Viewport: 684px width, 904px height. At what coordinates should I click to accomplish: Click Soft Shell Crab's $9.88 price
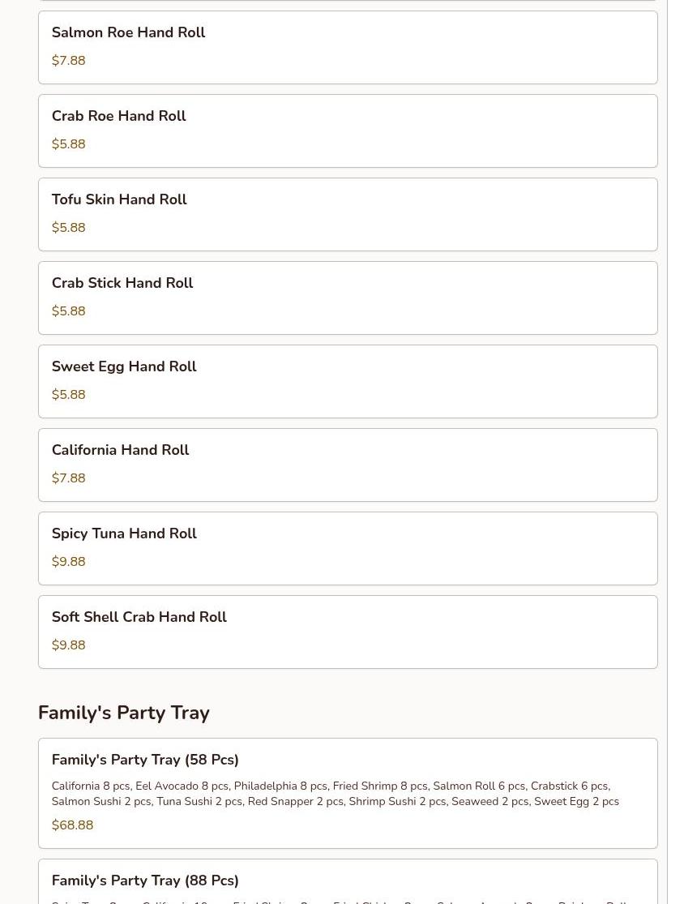pos(68,645)
